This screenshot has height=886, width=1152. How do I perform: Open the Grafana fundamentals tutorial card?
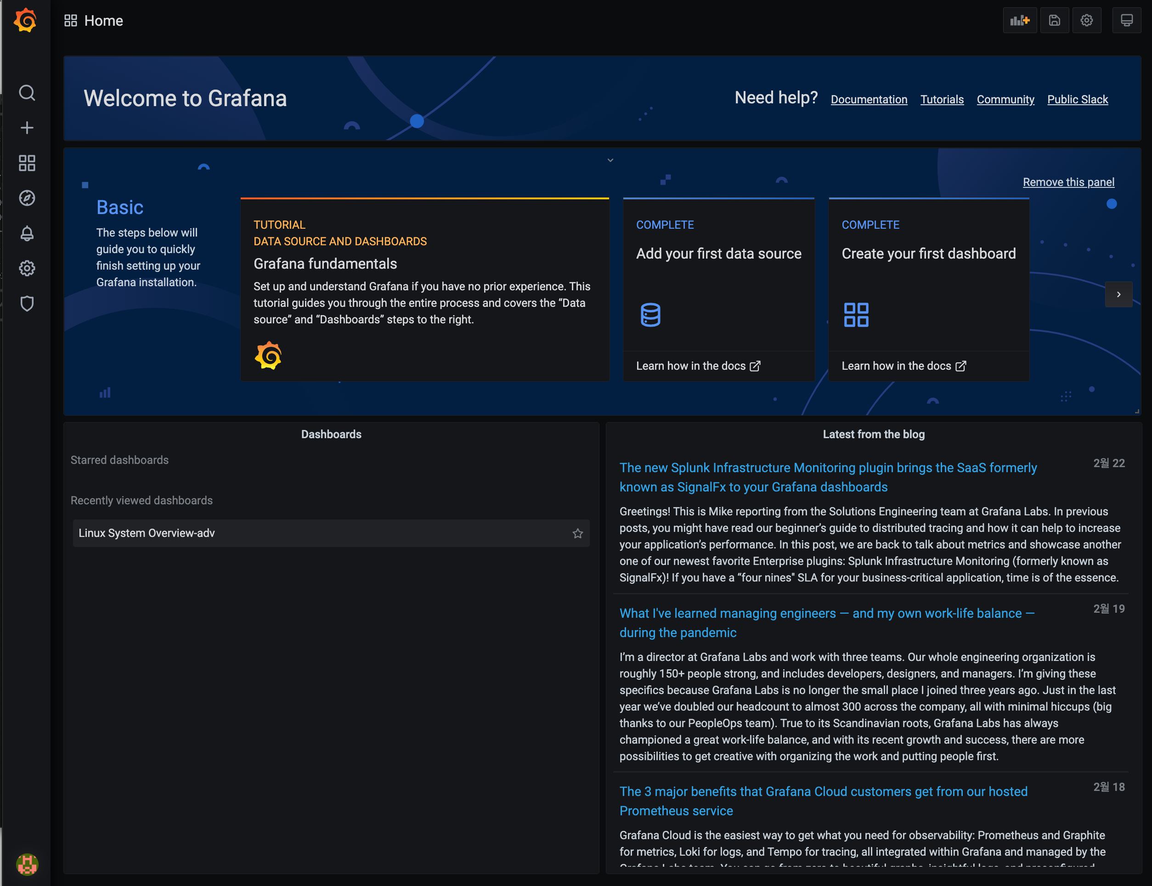point(424,289)
